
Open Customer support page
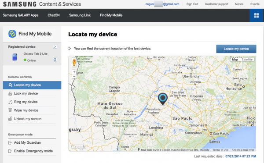point(216,4)
